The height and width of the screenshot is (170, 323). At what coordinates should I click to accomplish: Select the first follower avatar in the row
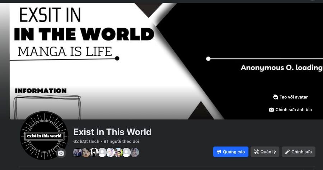[78, 152]
